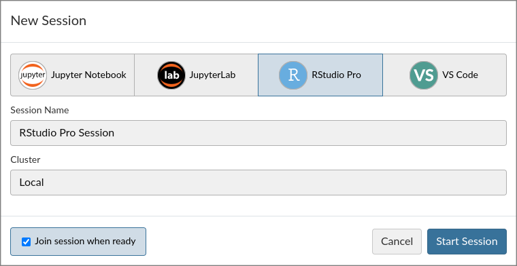
Task: Click the New Session dialog title
Action: (48, 21)
